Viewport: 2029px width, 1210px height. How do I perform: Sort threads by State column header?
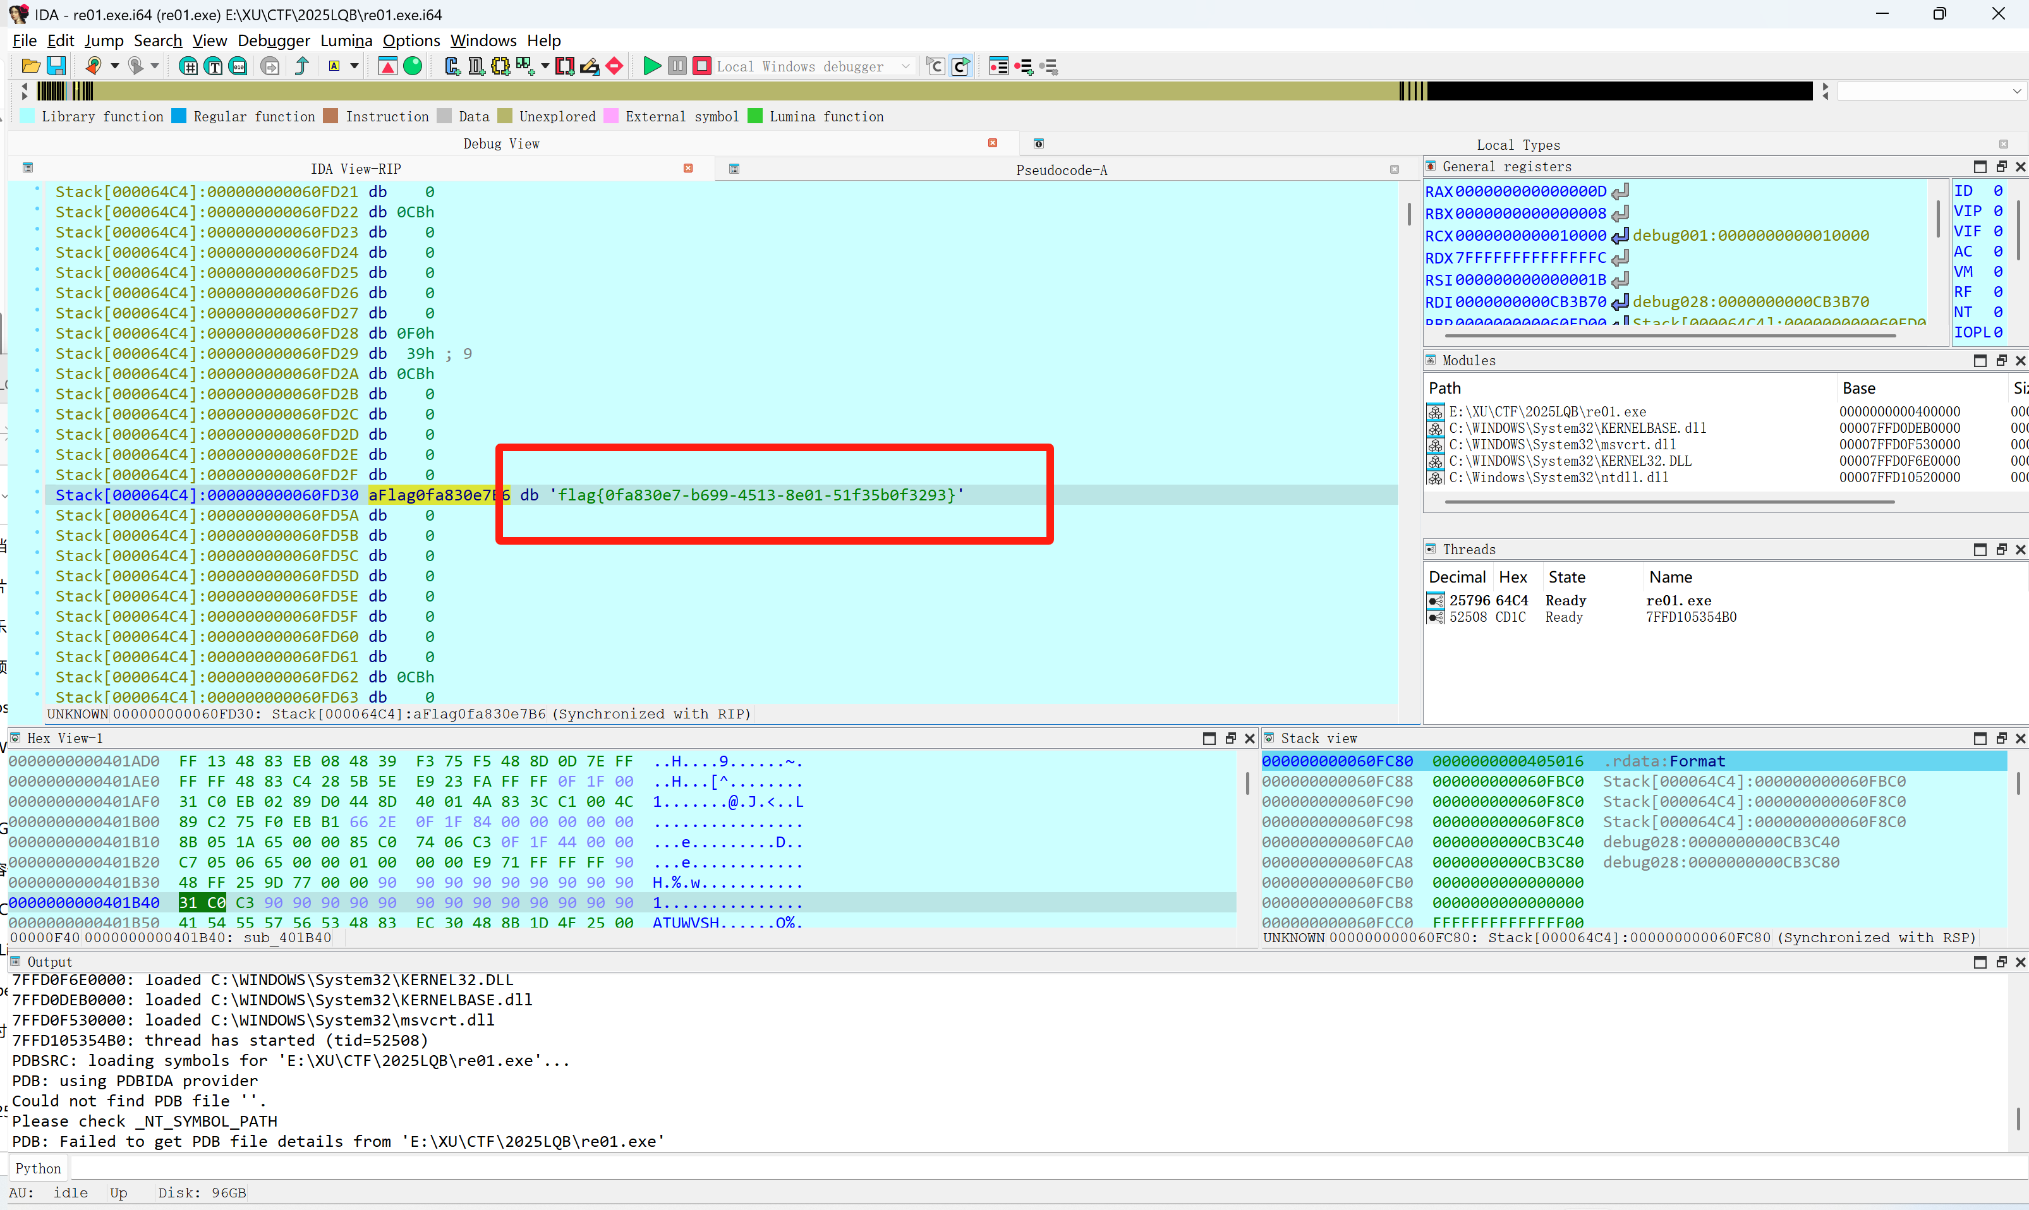1567,578
